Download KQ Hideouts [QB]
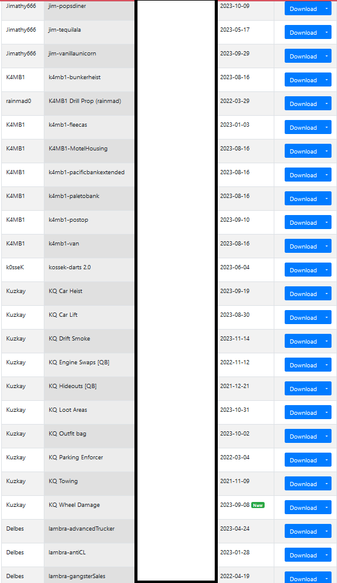 point(303,389)
